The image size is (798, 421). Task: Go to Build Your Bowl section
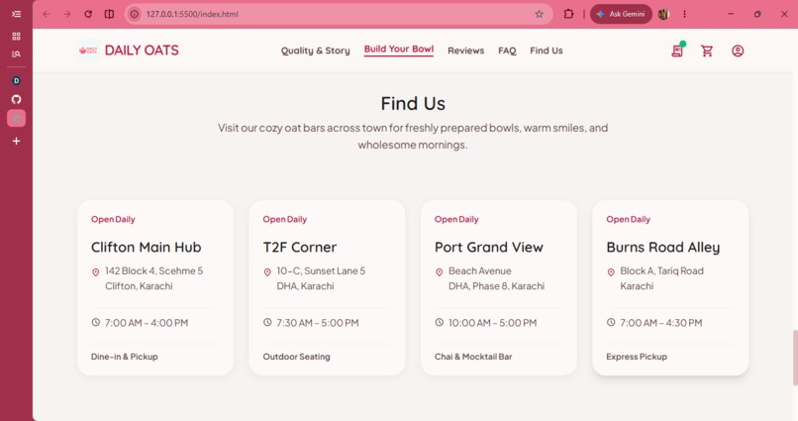[398, 50]
